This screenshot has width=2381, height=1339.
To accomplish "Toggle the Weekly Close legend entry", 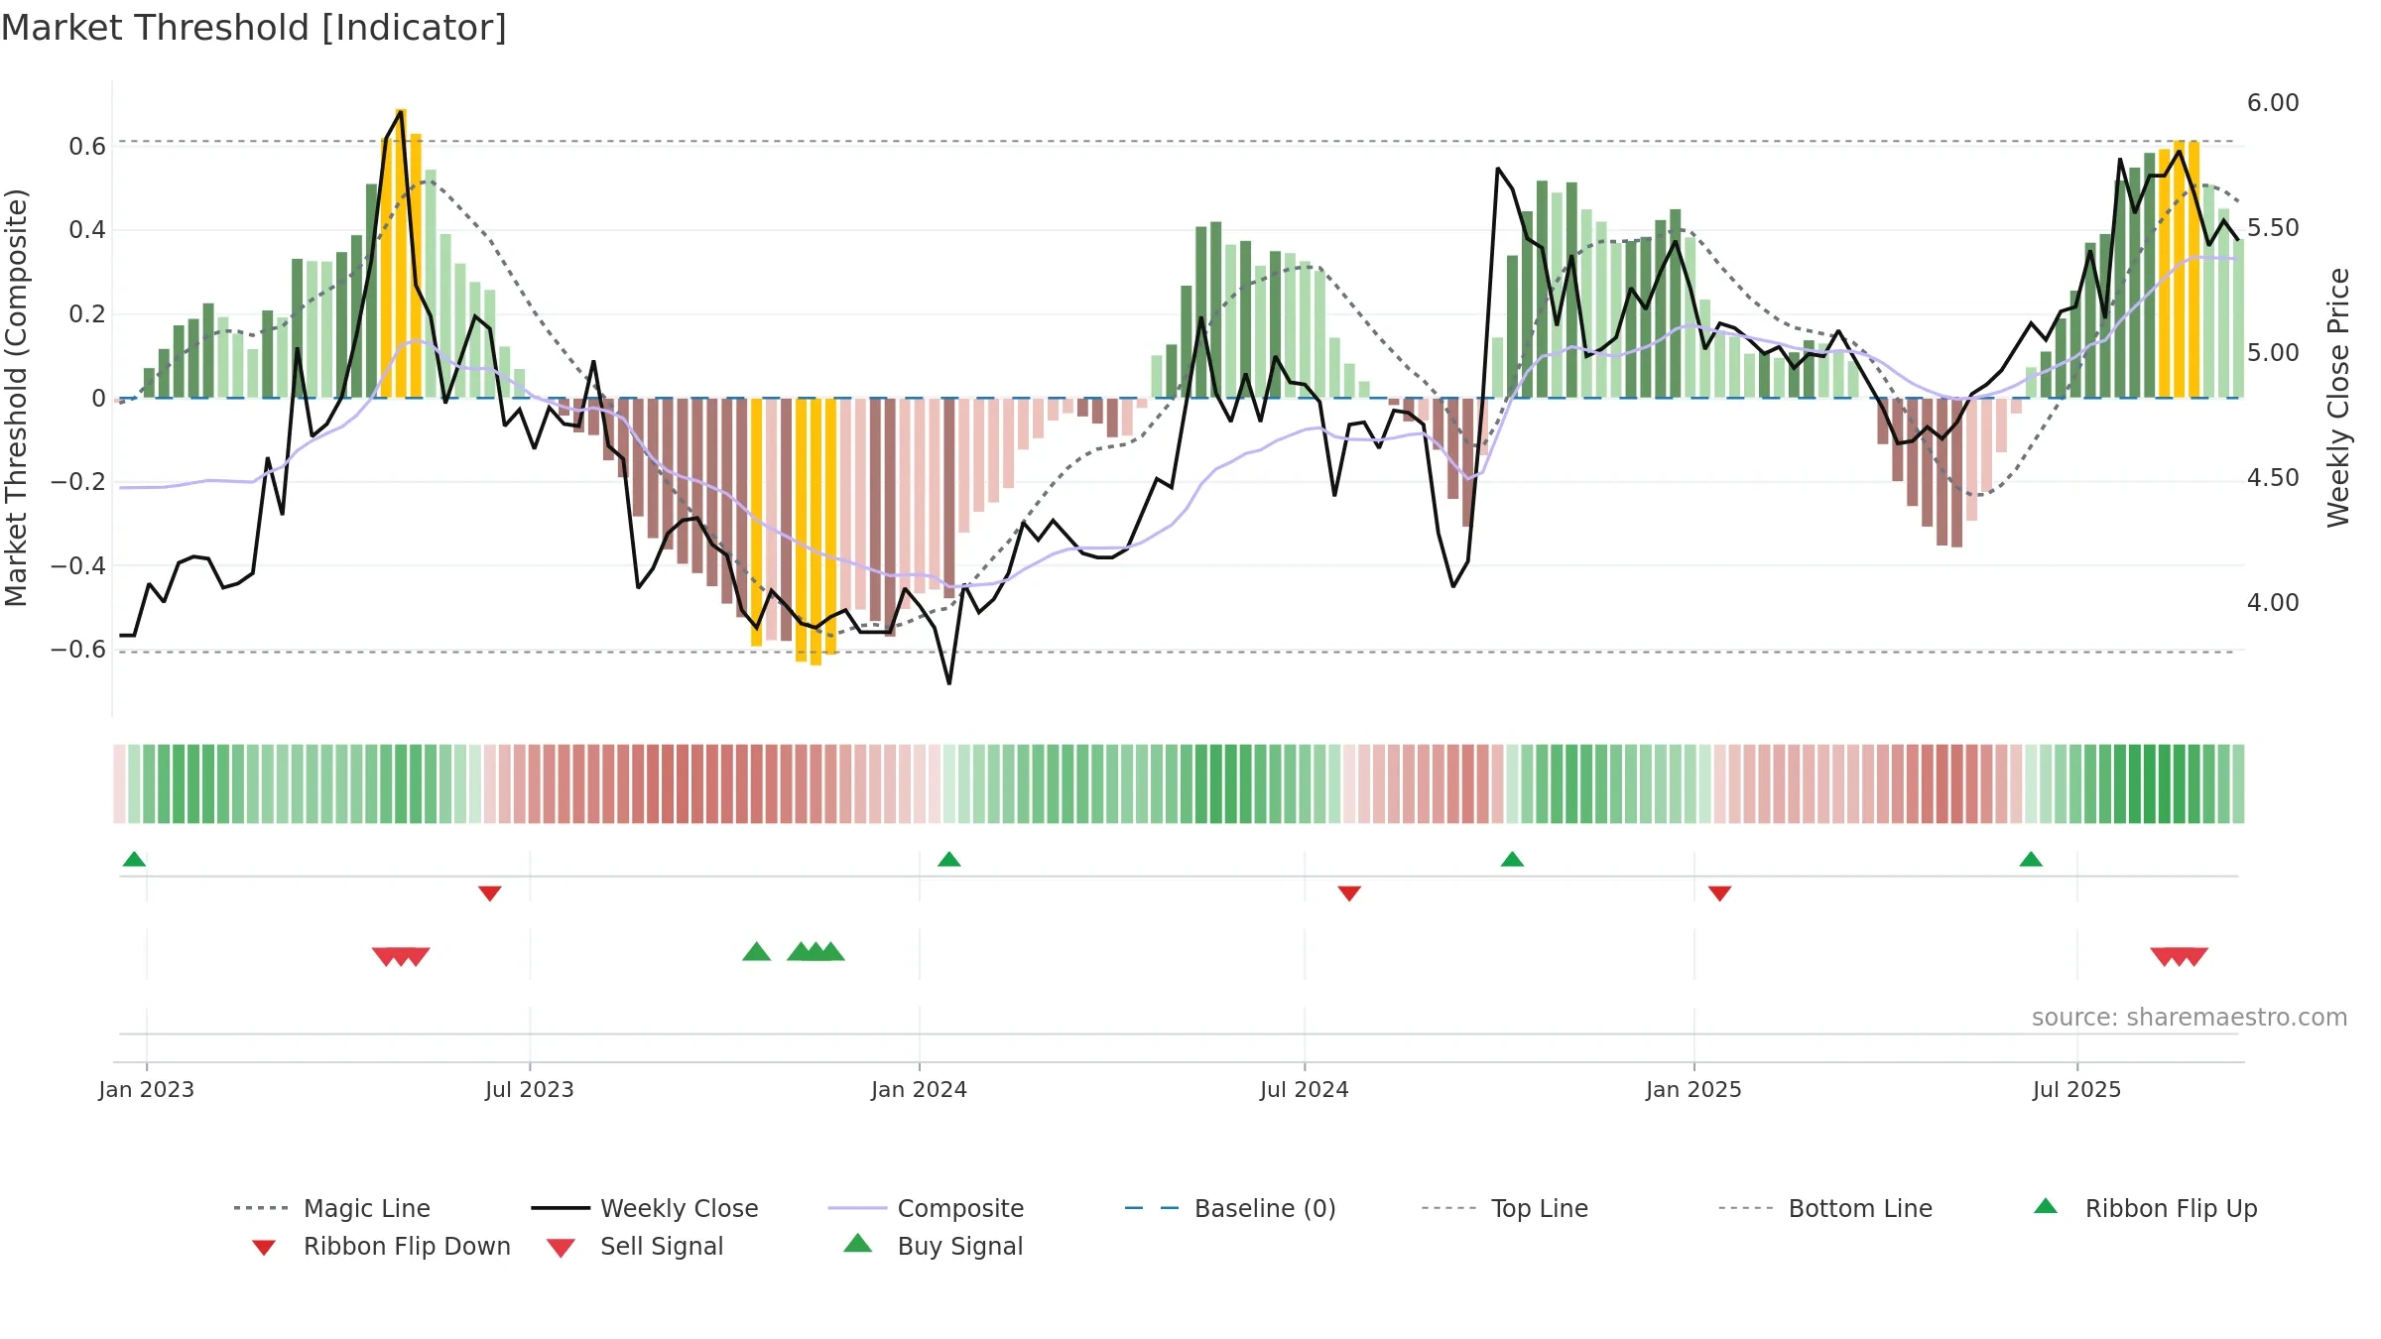I will click(x=645, y=1208).
